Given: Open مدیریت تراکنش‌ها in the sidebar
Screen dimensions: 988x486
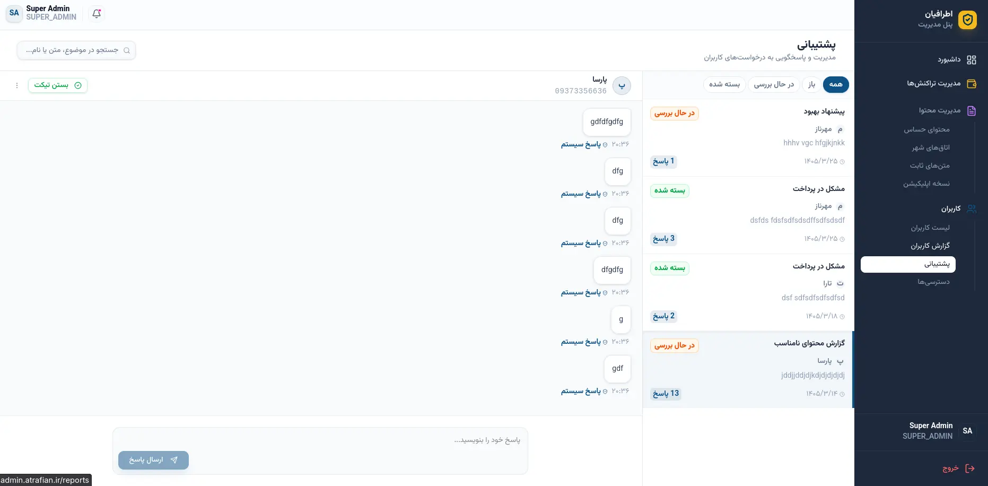Looking at the screenshot, I should pos(922,83).
